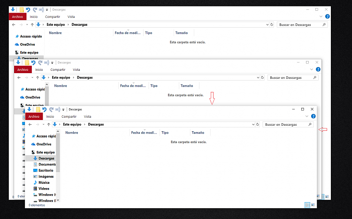
Task: Expand the ribbon chevron in the middle window
Action: [312, 69]
